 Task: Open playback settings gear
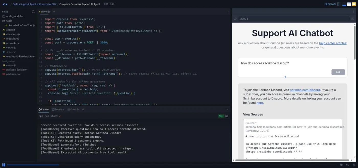click(x=354, y=165)
